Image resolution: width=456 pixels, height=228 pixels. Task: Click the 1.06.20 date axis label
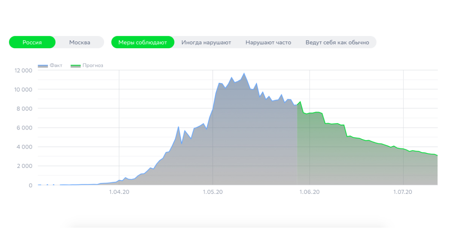click(309, 192)
